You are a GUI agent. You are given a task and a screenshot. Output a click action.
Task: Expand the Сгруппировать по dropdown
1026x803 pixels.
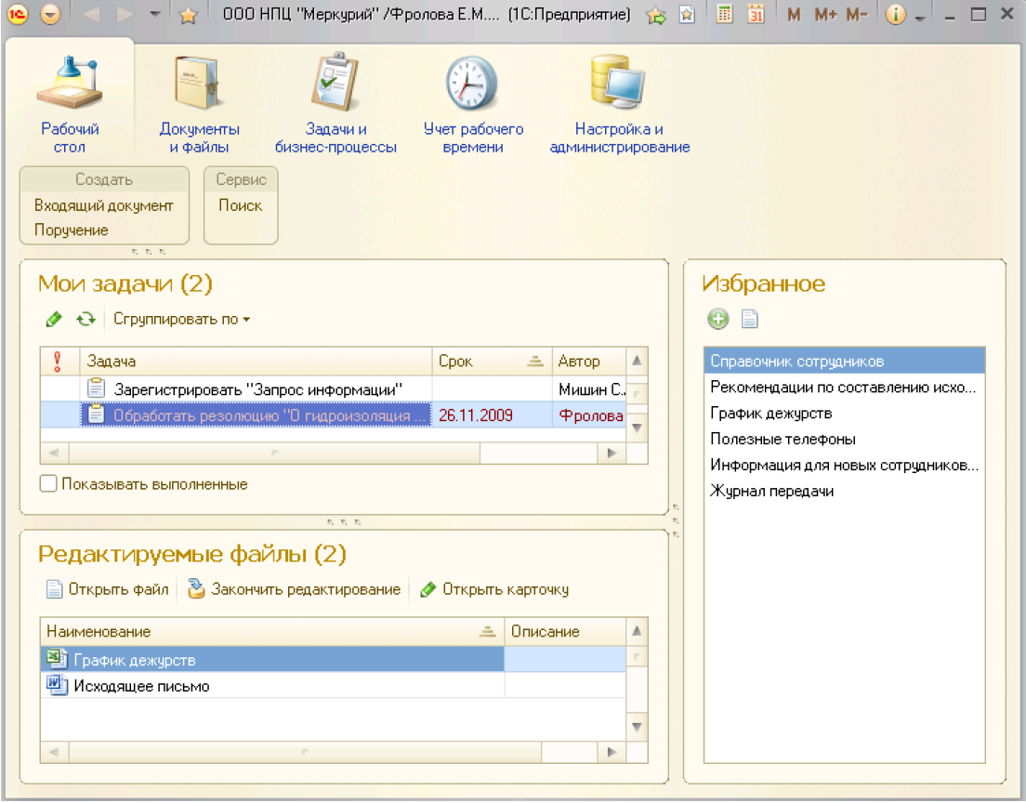pyautogui.click(x=182, y=320)
